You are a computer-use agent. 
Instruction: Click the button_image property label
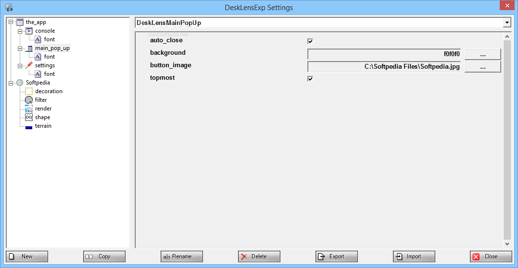pos(170,65)
